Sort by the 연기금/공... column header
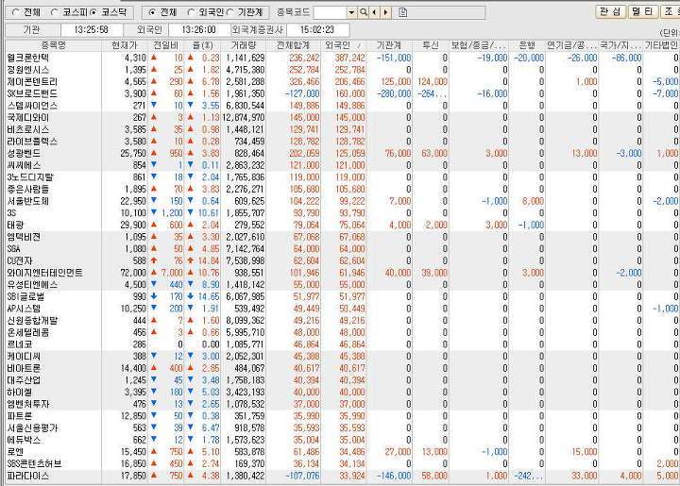This screenshot has width=680, height=486. pyautogui.click(x=571, y=45)
